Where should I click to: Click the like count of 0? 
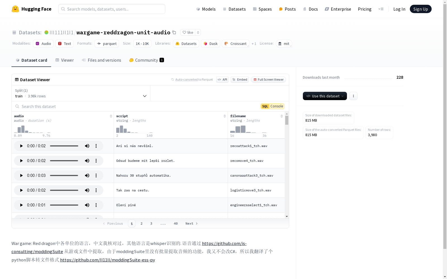(198, 32)
